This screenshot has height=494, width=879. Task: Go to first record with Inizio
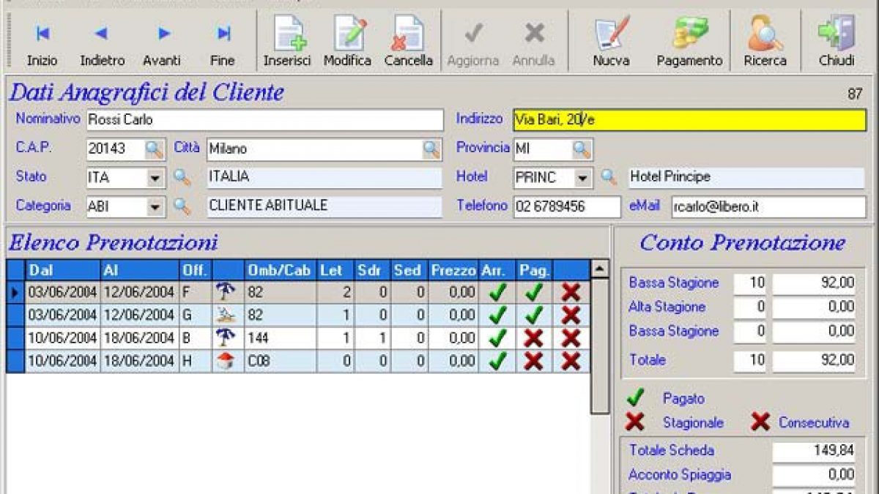42,43
